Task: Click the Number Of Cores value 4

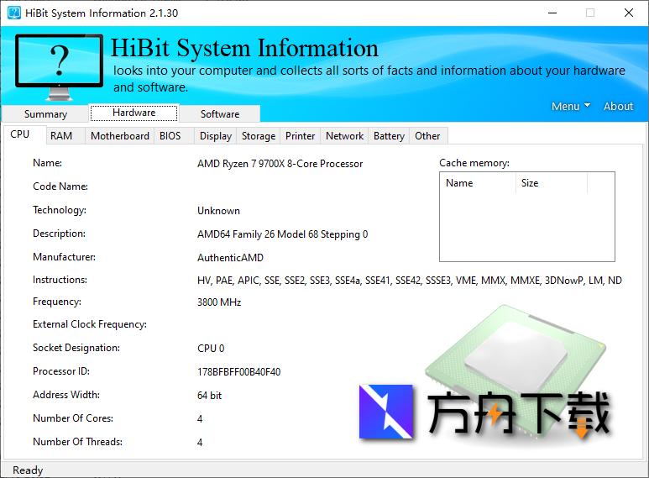Action: point(200,419)
